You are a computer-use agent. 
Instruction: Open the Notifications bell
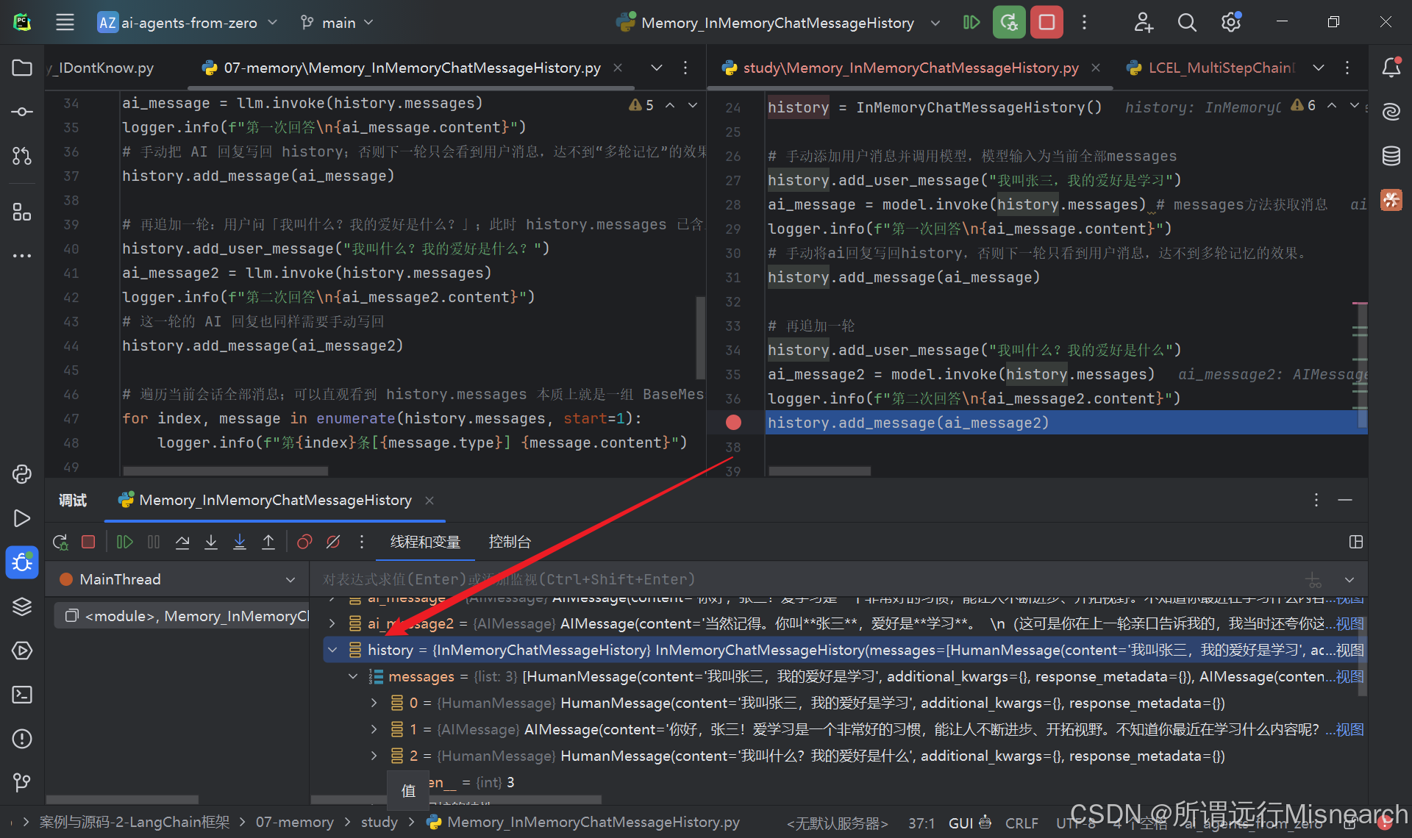click(x=1391, y=68)
